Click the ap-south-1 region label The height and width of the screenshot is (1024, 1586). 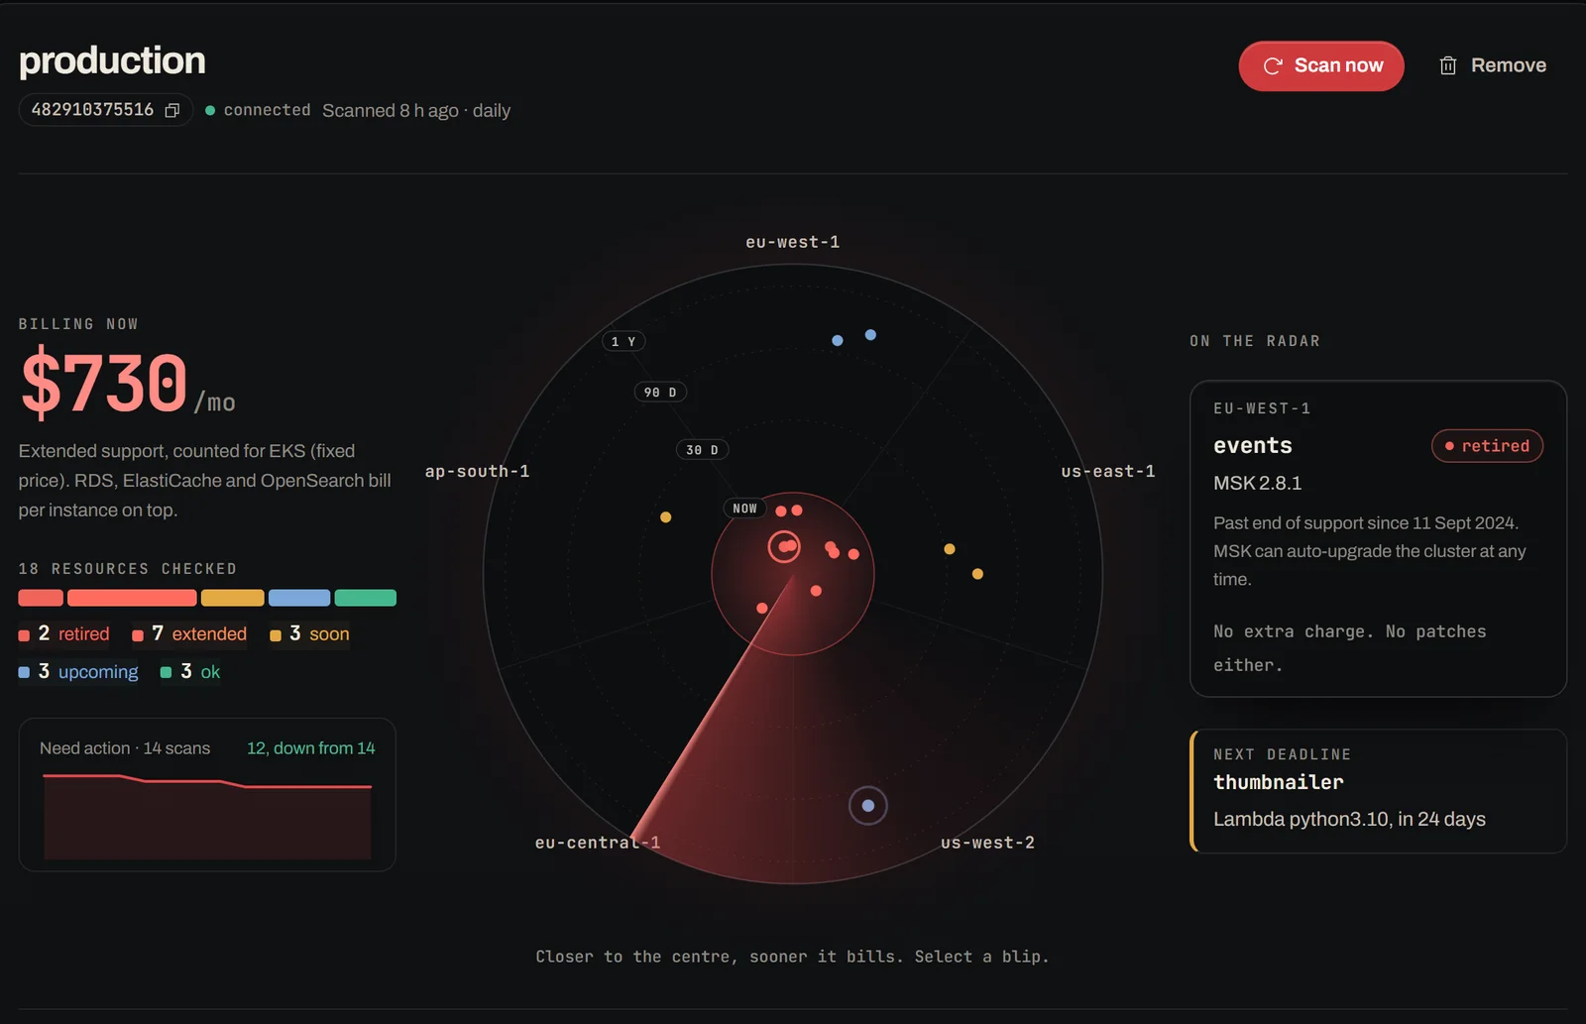click(477, 471)
